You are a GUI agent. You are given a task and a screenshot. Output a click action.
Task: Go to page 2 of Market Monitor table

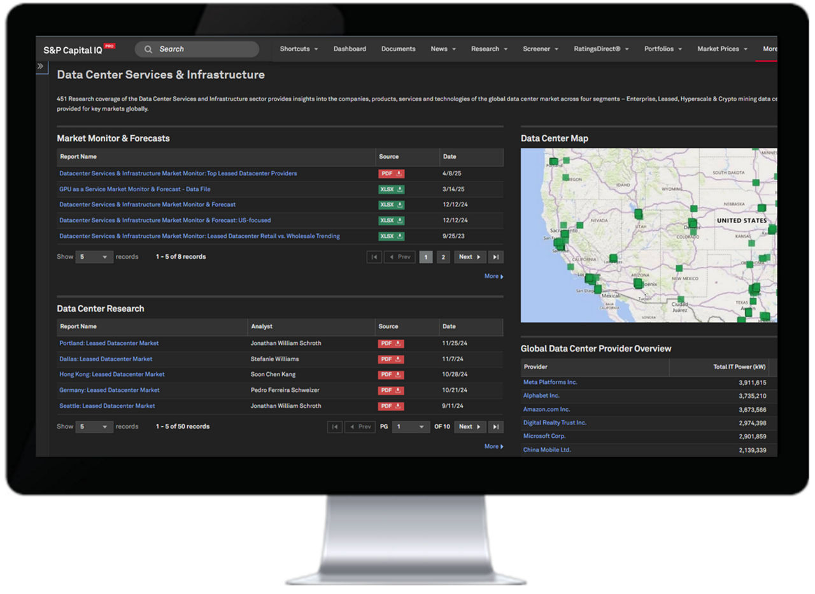pyautogui.click(x=443, y=257)
